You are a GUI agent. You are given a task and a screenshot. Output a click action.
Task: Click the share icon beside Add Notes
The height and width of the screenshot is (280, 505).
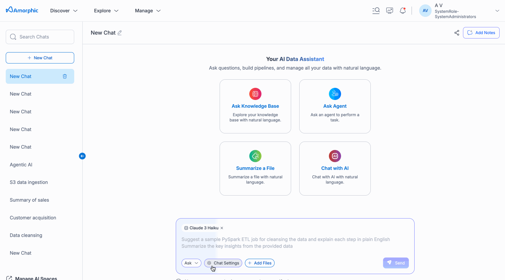click(x=457, y=33)
